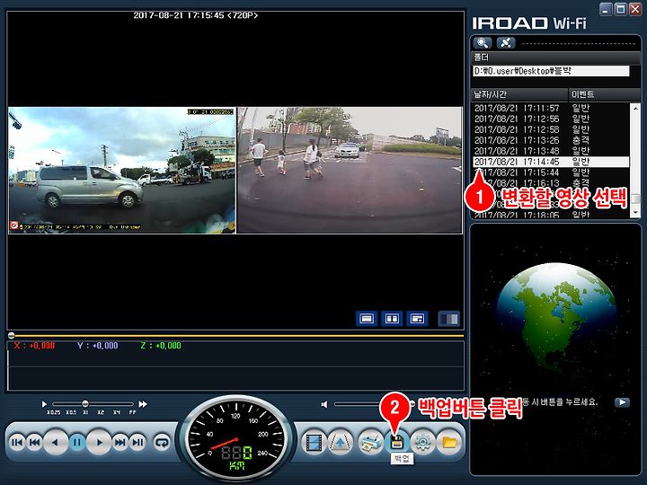Image resolution: width=647 pixels, height=485 pixels.
Task: Click the playback timeline position handle
Action: pos(12,335)
